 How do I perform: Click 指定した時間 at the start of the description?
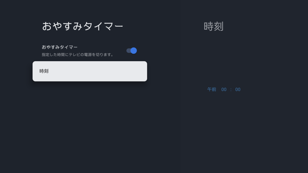point(53,55)
